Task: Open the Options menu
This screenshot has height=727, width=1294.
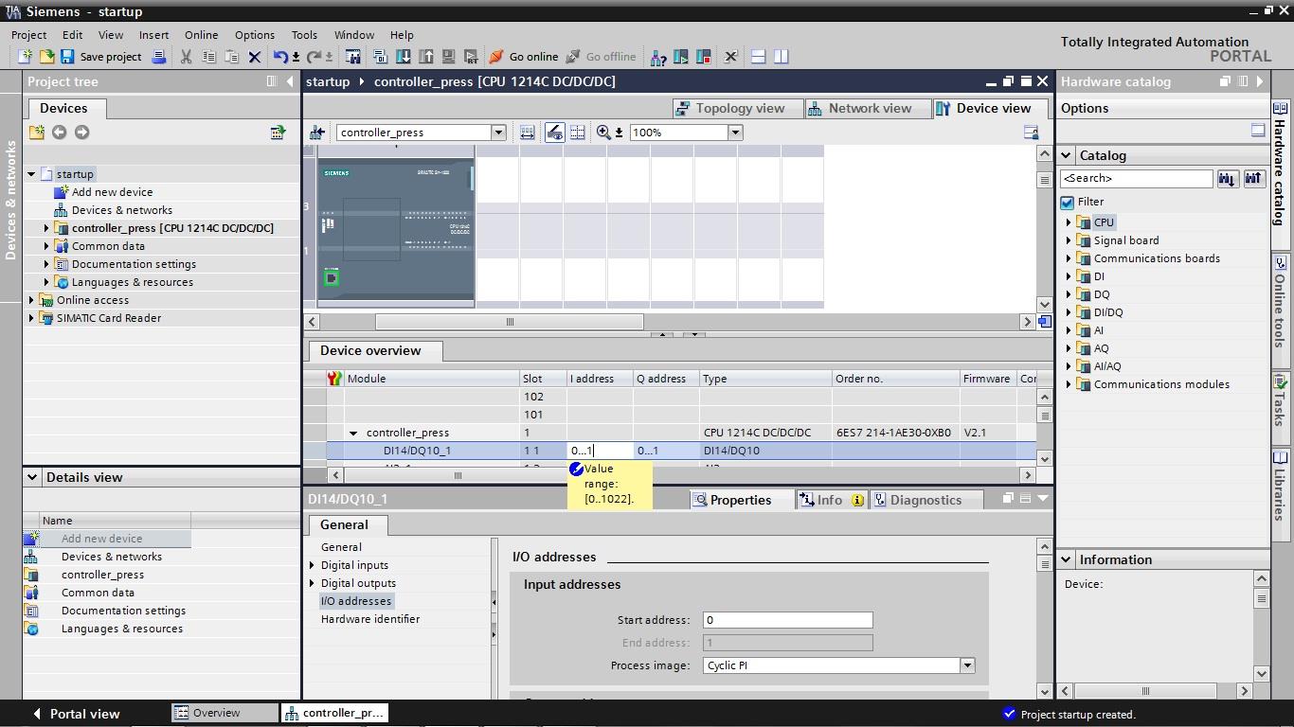Action: pos(255,35)
